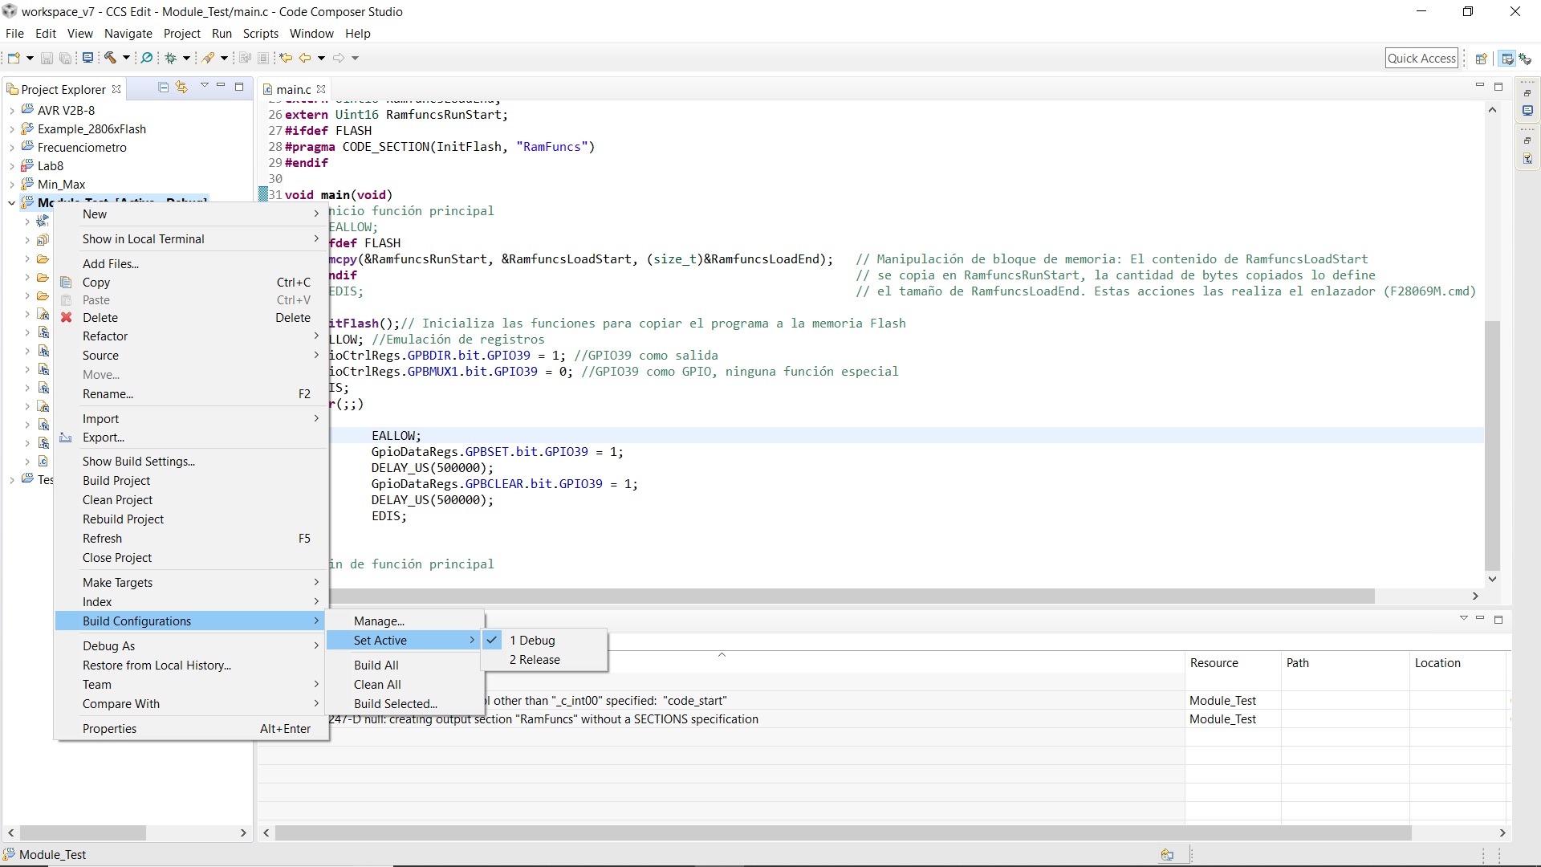Click the Back navigation arrow icon

305,58
